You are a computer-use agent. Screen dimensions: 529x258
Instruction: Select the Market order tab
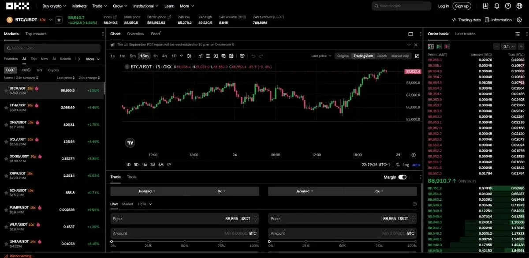127,204
